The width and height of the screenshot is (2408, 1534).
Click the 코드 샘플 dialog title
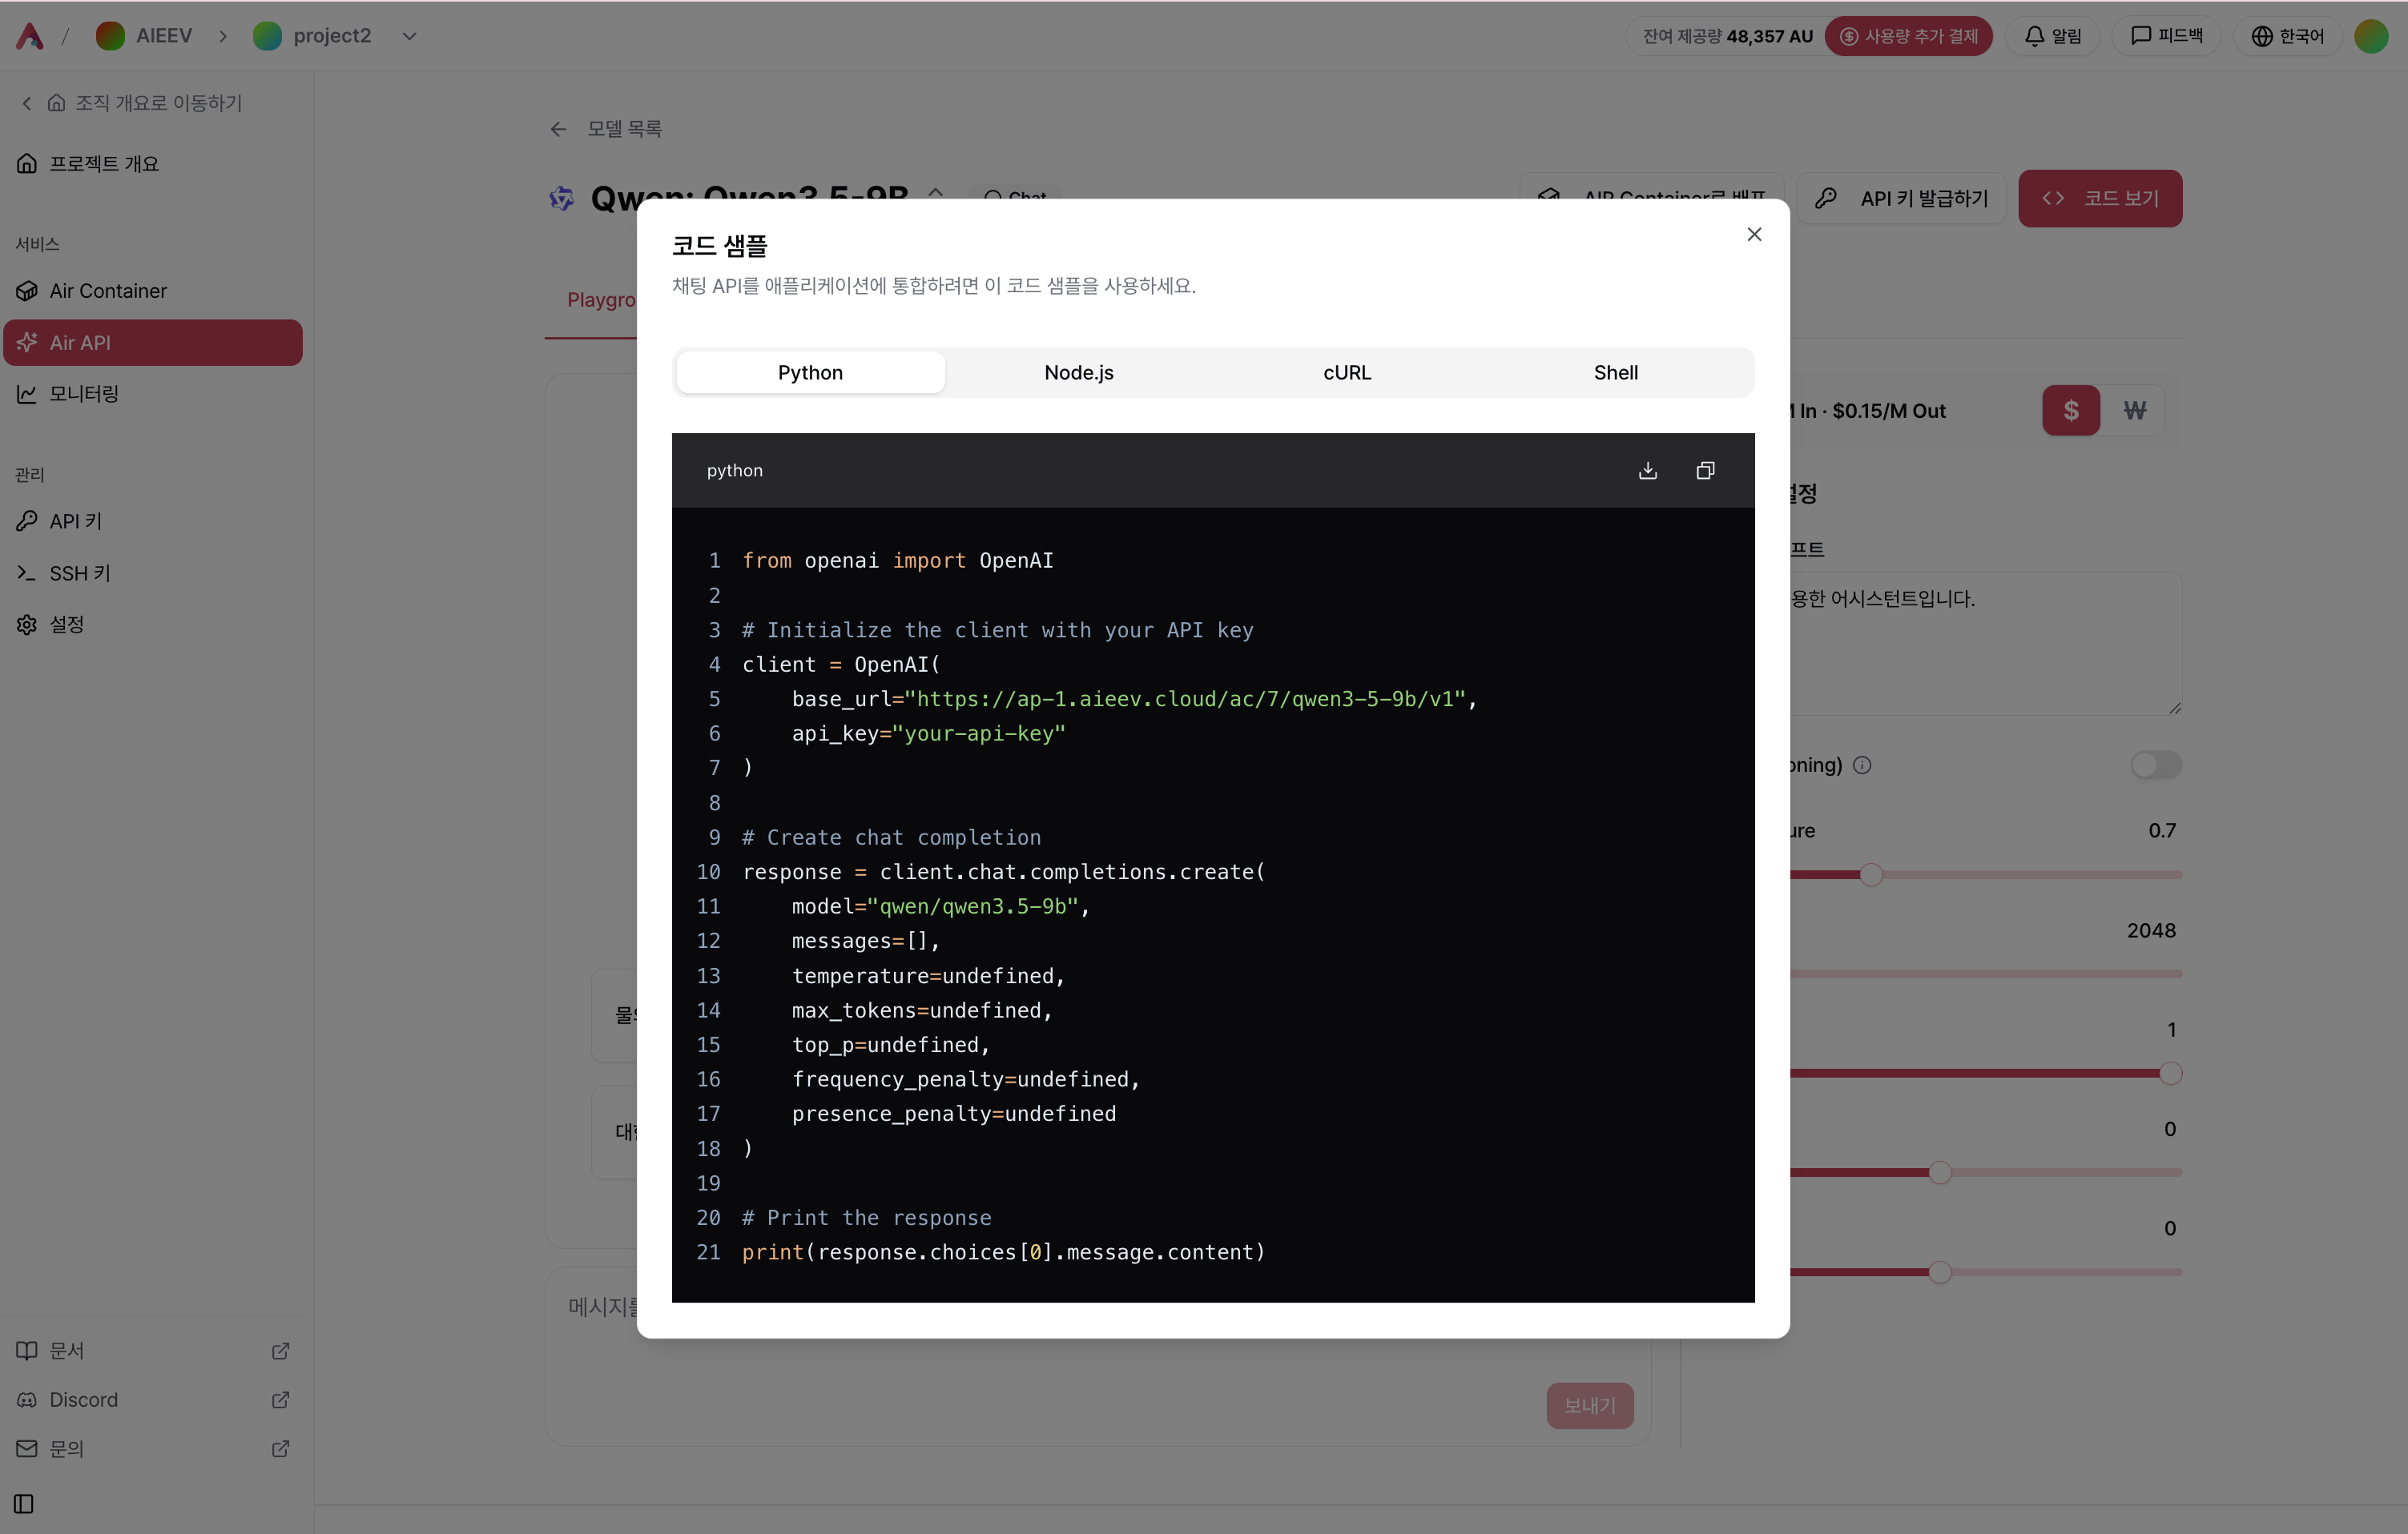click(x=719, y=246)
